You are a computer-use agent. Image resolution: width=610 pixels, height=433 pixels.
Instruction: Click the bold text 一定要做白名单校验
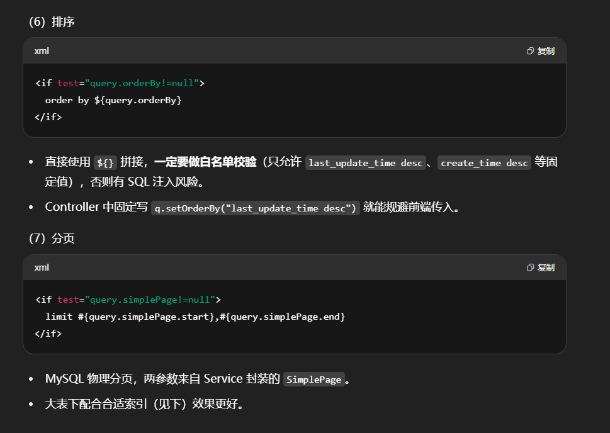(205, 162)
